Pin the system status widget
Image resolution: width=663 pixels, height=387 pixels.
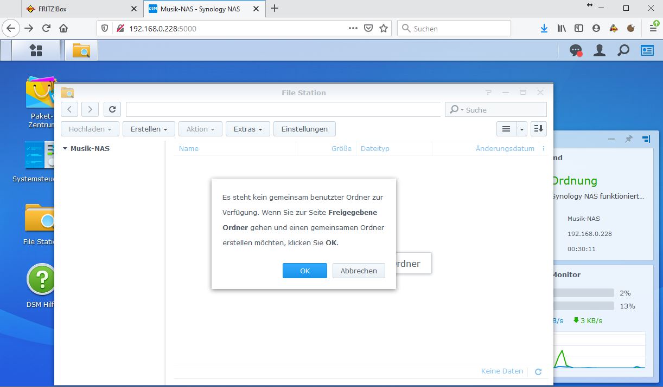pyautogui.click(x=628, y=139)
